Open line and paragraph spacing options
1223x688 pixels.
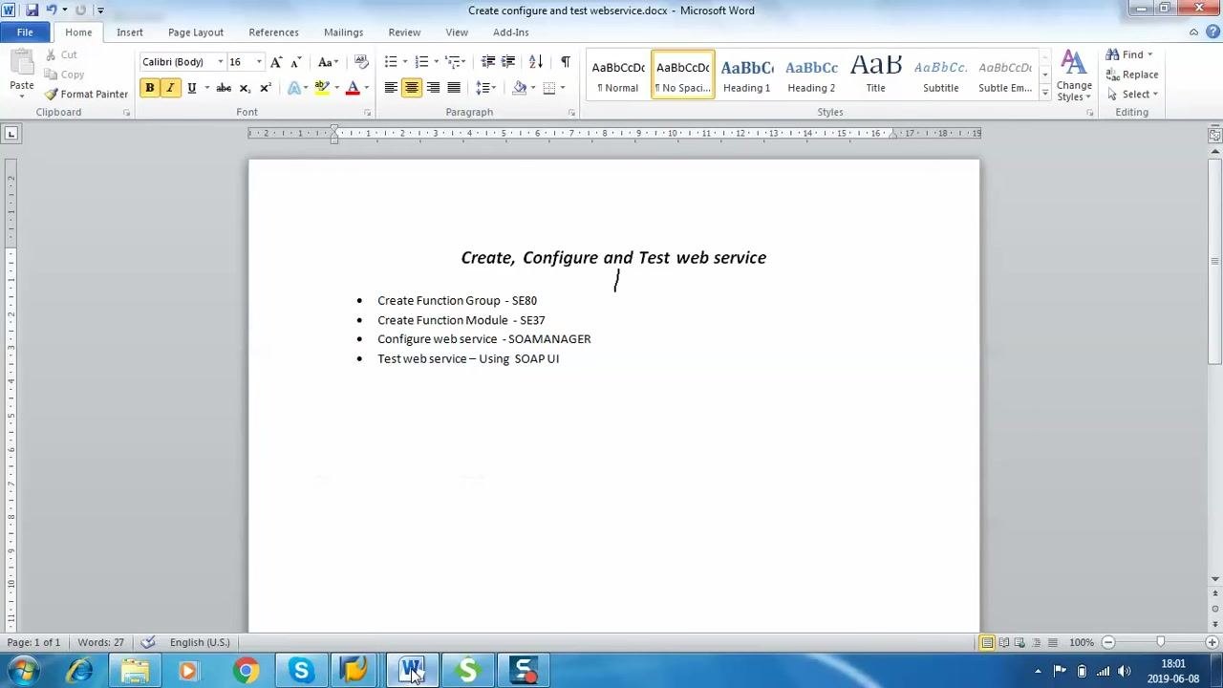[x=486, y=88]
